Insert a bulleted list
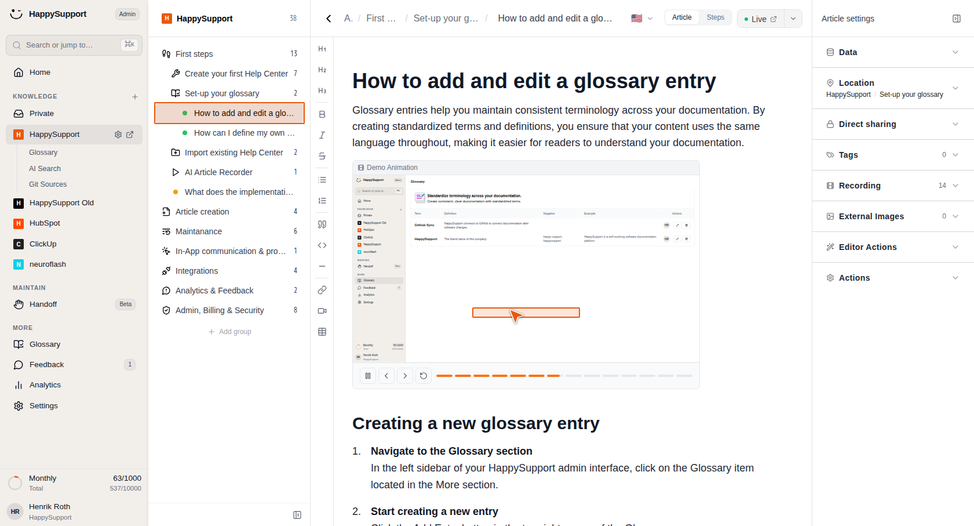The image size is (974, 526). 322,180
